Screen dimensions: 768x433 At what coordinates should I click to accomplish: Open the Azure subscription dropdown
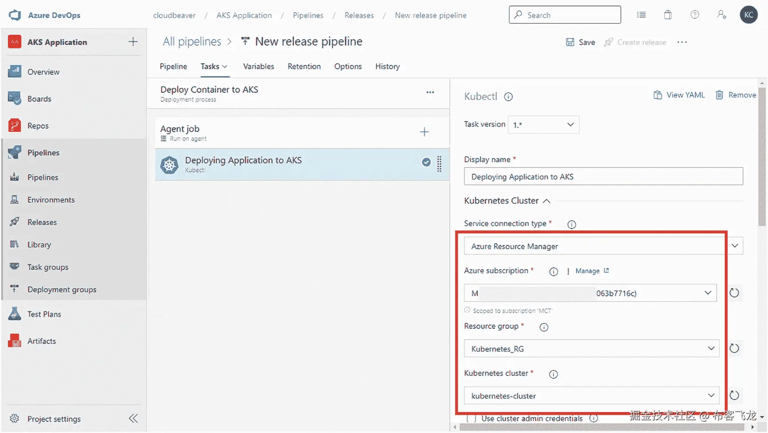point(590,293)
